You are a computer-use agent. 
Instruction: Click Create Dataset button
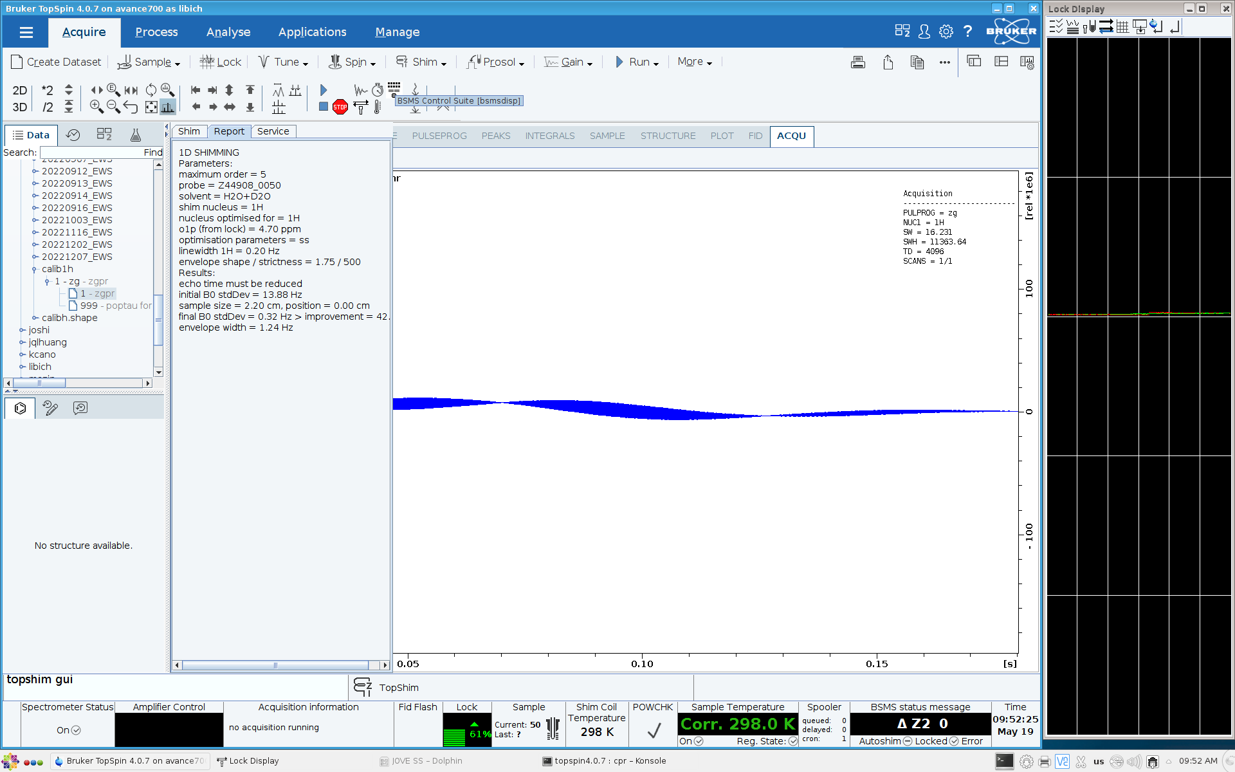coord(57,62)
